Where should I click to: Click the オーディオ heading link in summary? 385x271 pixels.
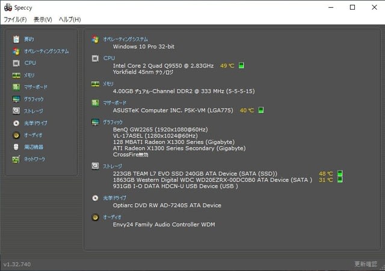pos(112,217)
